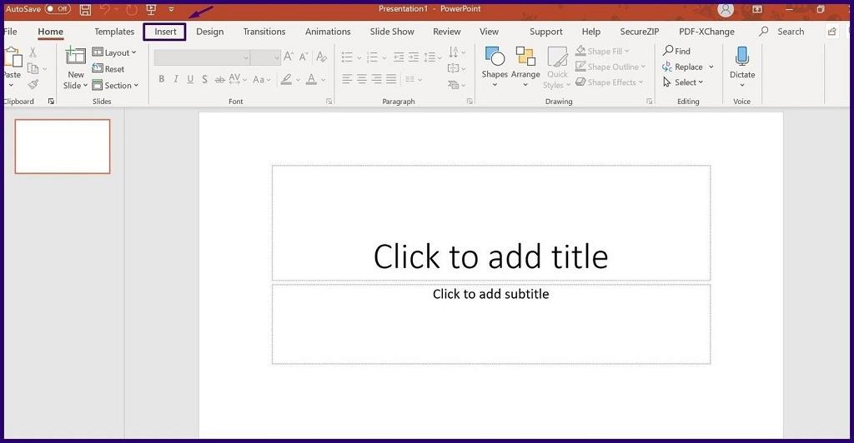854x443 pixels.
Task: Go to the Slide Show tab
Action: [x=392, y=32]
